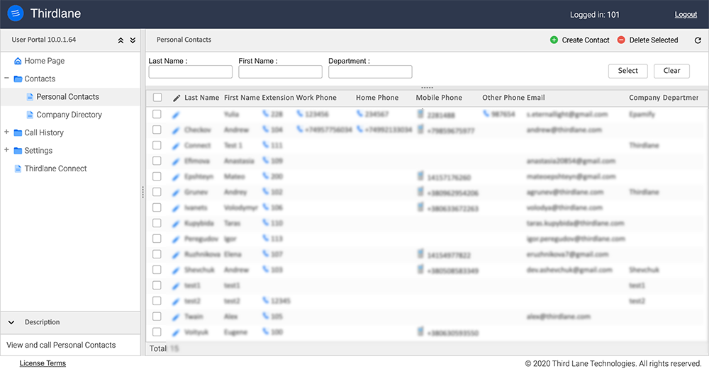Viewport: 709px width, 371px height.
Task: Open Thirdlane Connect page
Action: (x=55, y=169)
